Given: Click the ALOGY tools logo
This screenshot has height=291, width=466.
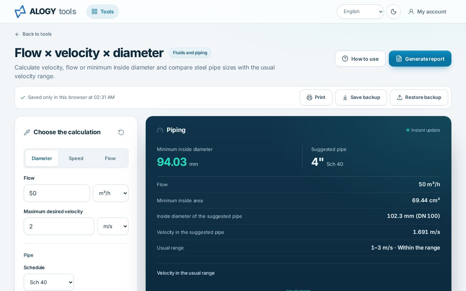Looking at the screenshot, I should coord(45,12).
